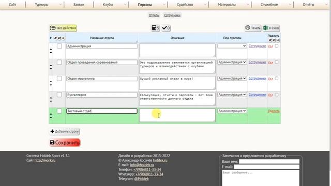Switch to the Отделы sub-tab
This screenshot has height=186, width=331.
(x=154, y=15)
